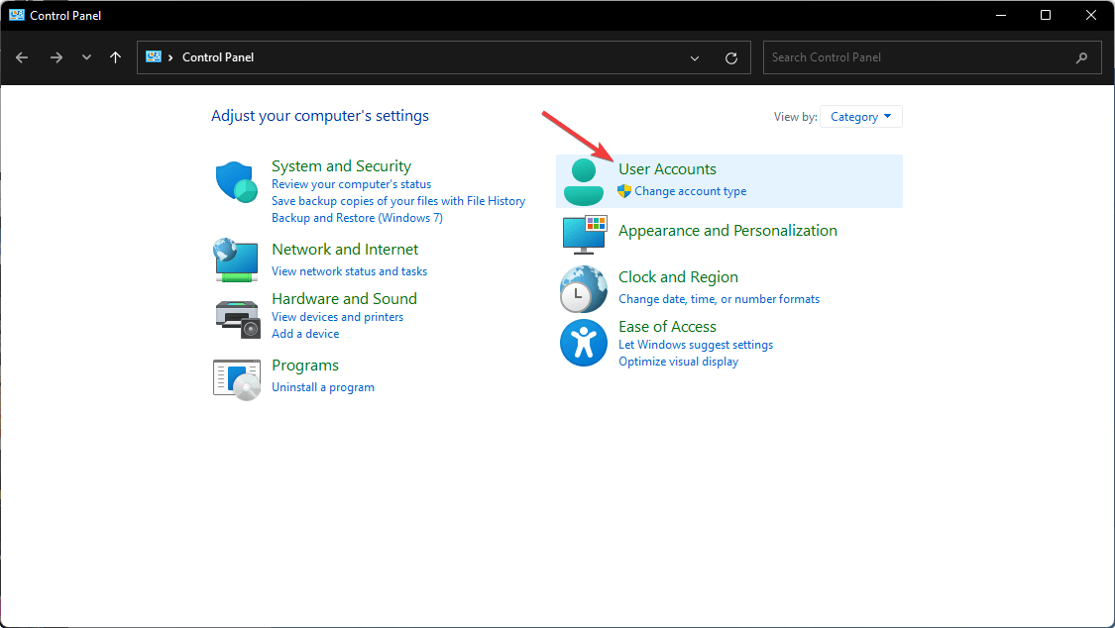Open the recent locations chevron
1115x628 pixels.
(86, 57)
